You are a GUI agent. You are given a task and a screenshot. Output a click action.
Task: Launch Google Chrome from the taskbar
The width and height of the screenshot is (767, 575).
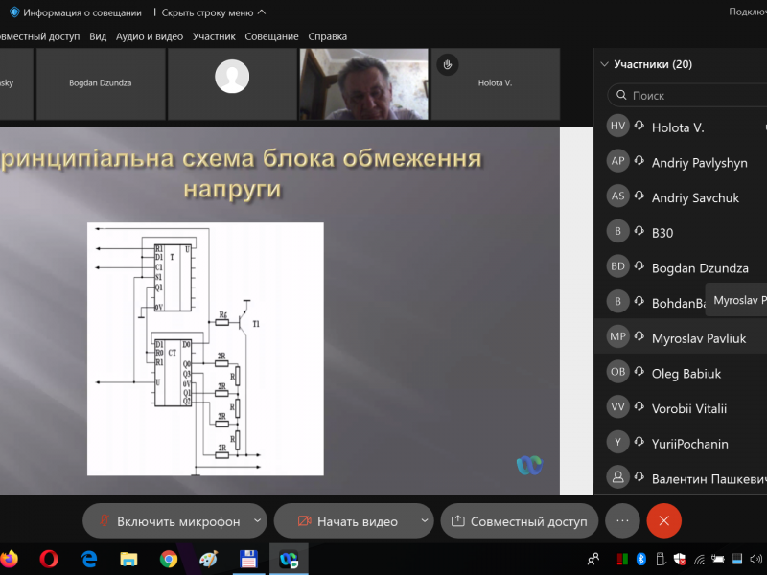point(169,558)
